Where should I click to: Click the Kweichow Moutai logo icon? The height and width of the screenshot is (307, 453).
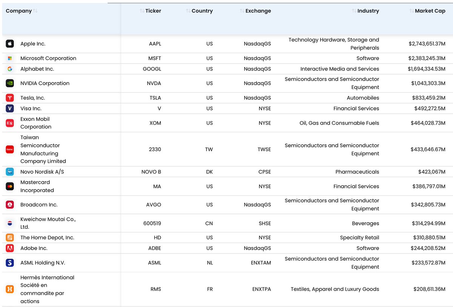coord(10,223)
